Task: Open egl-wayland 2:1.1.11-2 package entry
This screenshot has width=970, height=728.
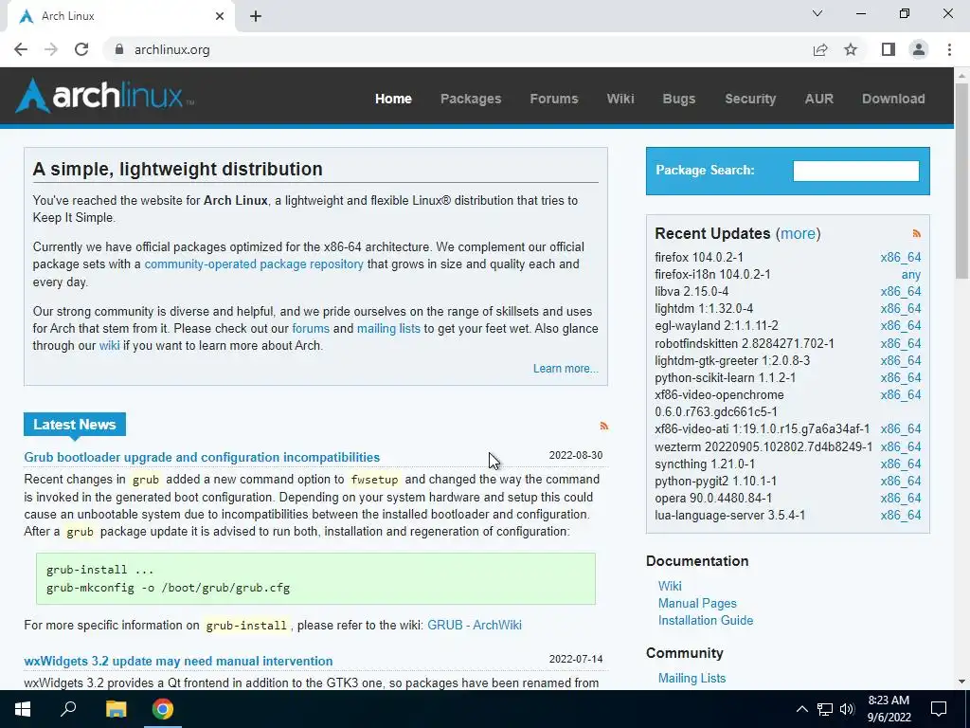Action: click(x=716, y=325)
